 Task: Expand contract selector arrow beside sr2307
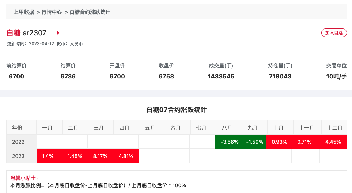58,33
